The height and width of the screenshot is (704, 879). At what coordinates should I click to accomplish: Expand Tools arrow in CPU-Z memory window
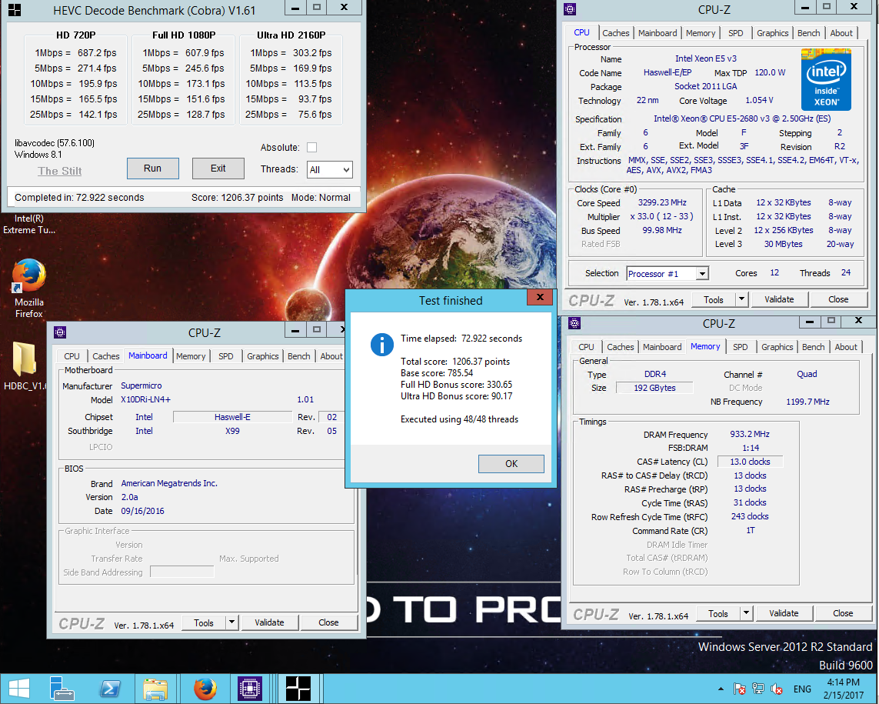click(746, 613)
